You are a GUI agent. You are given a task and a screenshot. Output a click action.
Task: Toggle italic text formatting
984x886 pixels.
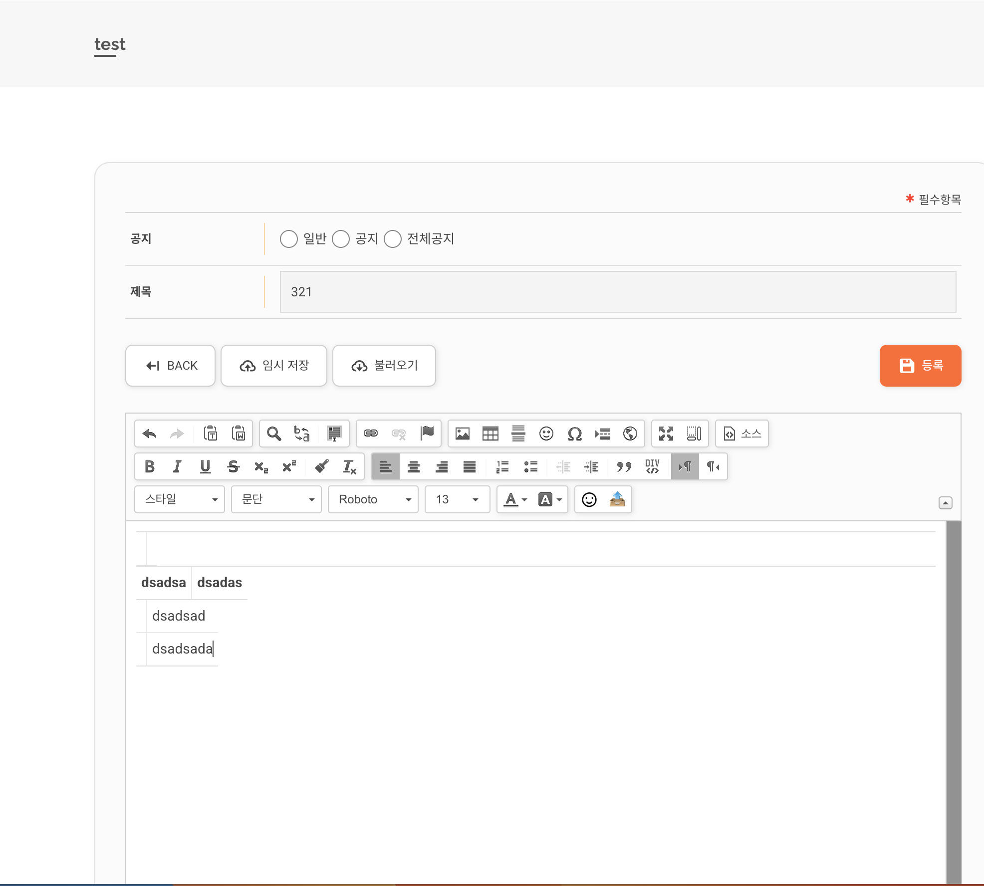(177, 466)
